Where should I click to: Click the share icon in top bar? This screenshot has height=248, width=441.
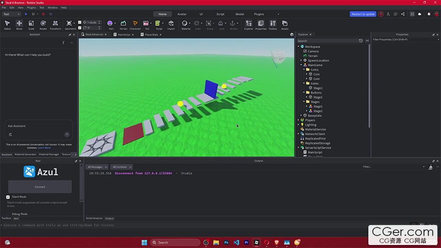(x=403, y=14)
